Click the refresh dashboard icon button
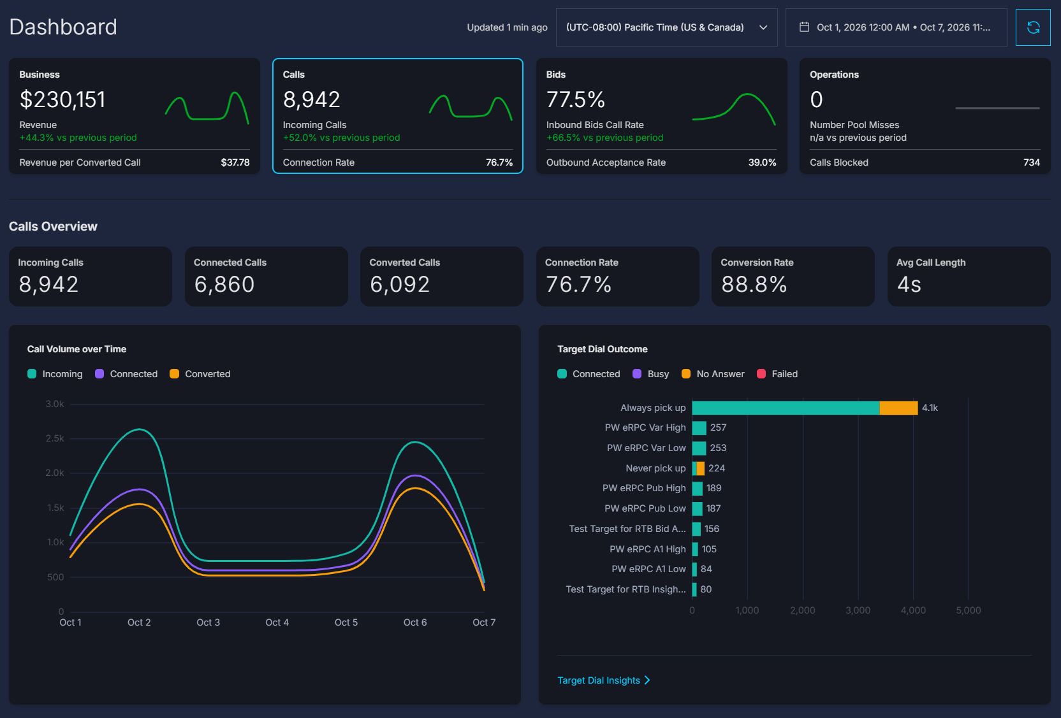Image resolution: width=1061 pixels, height=718 pixels. click(x=1033, y=27)
